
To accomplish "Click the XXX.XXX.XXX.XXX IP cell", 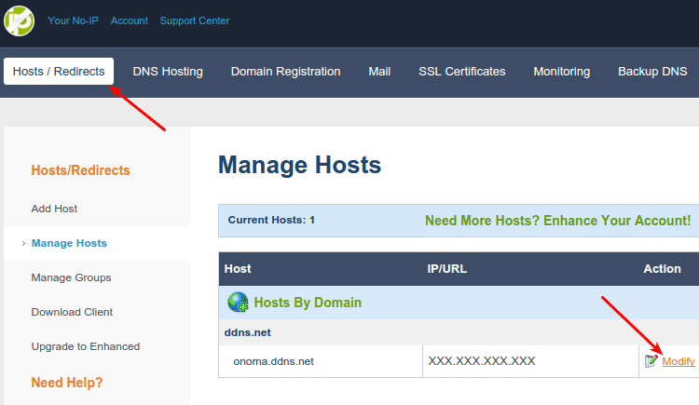I will [530, 361].
